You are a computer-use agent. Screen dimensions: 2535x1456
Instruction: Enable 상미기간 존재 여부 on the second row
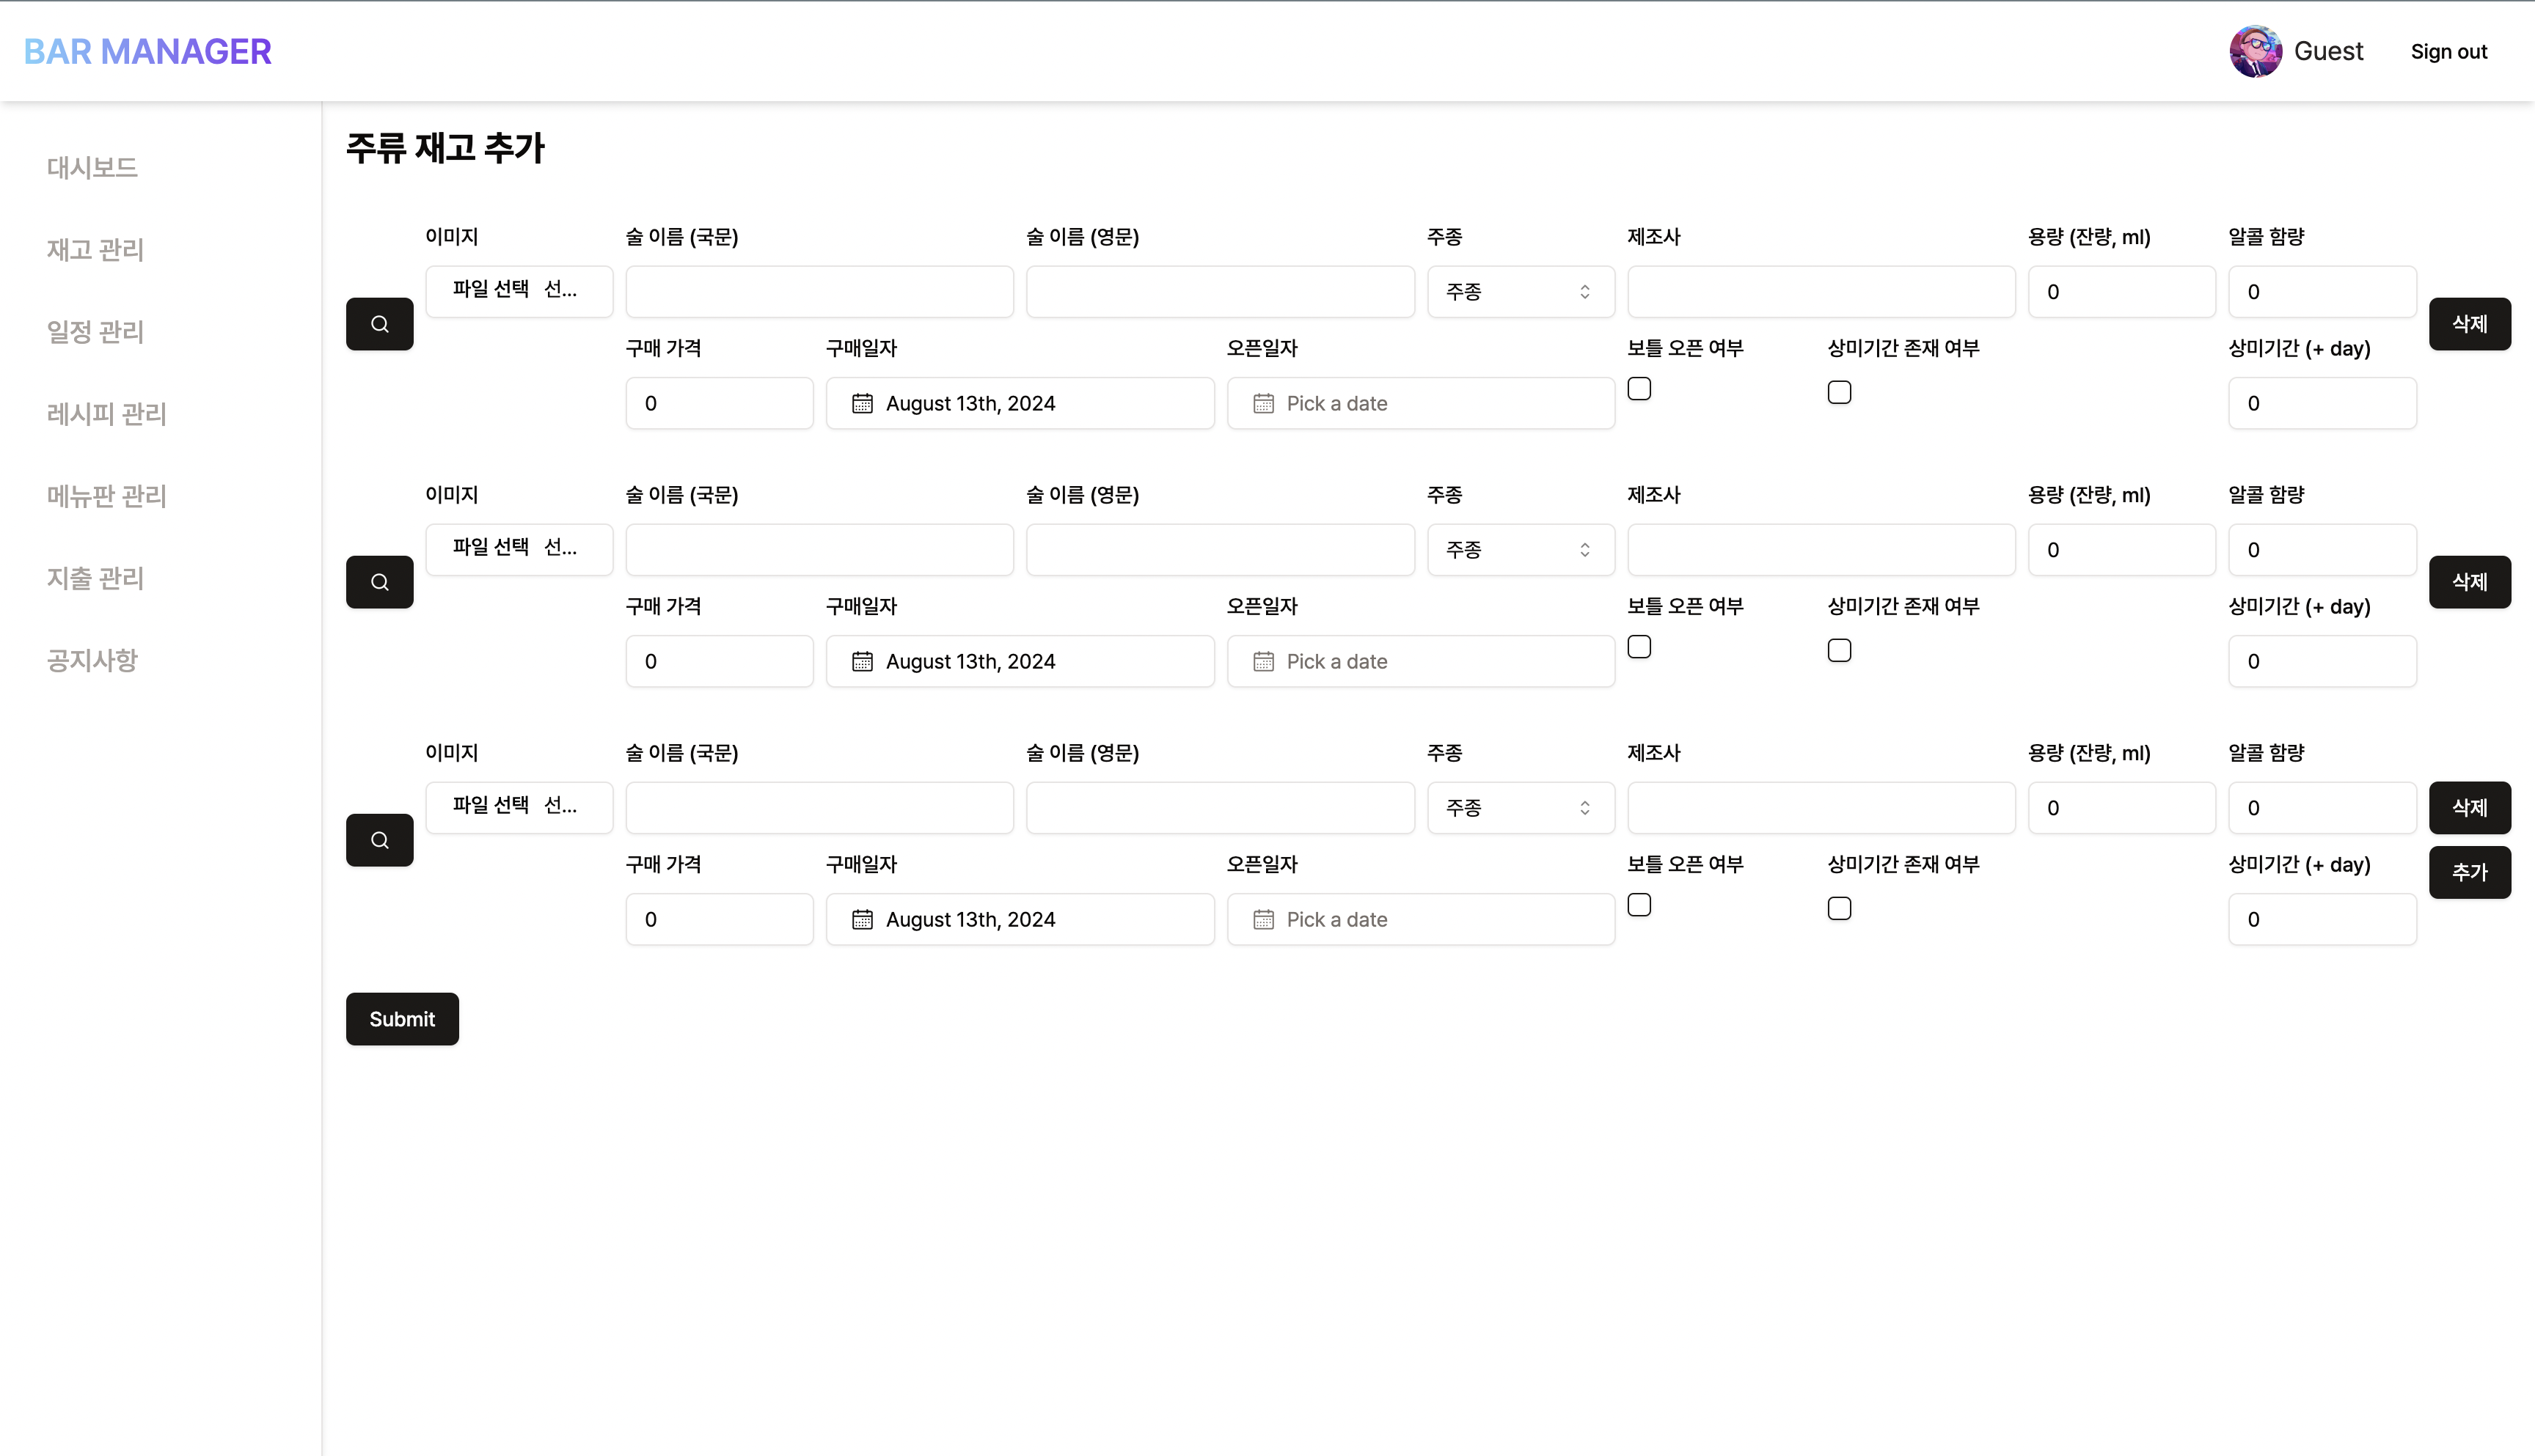click(x=1839, y=649)
